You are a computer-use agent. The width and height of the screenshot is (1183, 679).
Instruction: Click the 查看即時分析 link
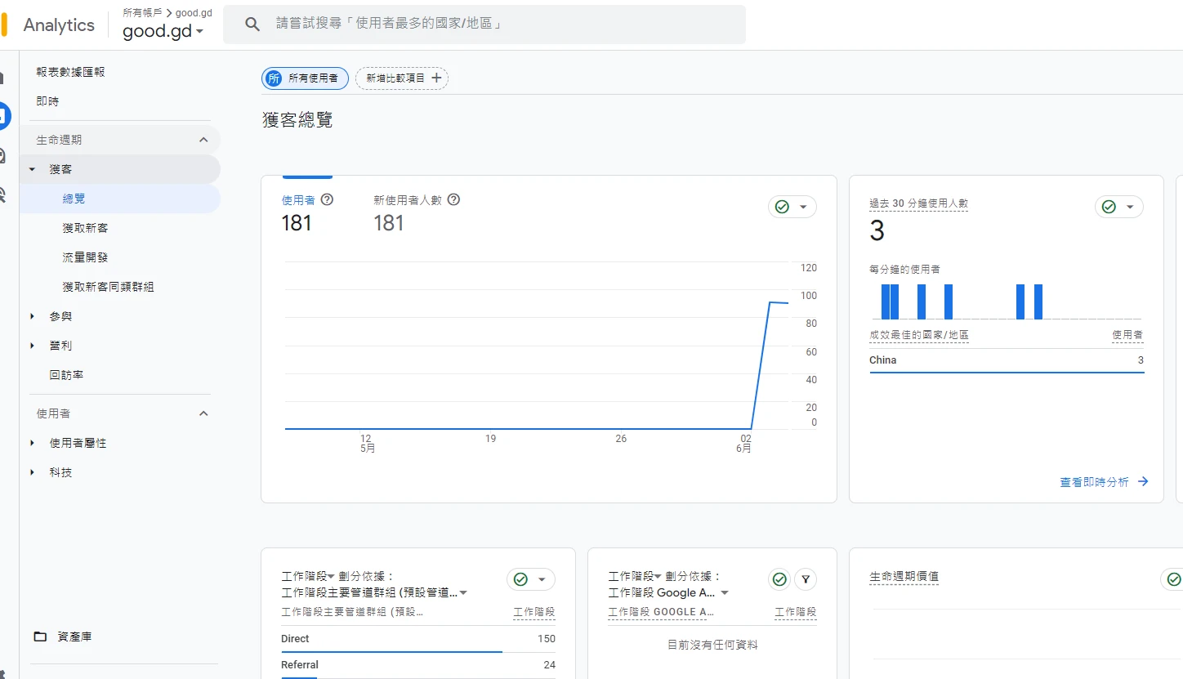point(1094,482)
